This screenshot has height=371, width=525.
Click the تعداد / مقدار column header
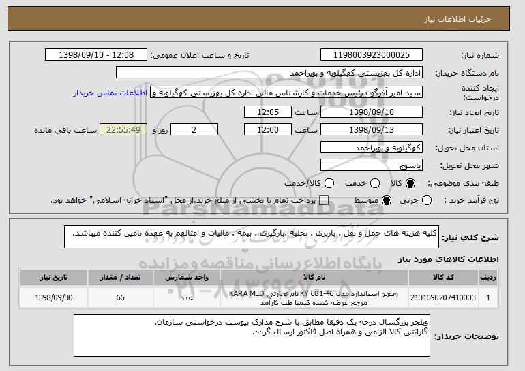pos(120,278)
